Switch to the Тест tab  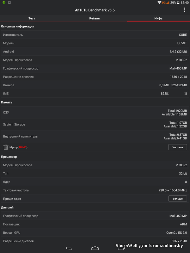(x=32, y=18)
